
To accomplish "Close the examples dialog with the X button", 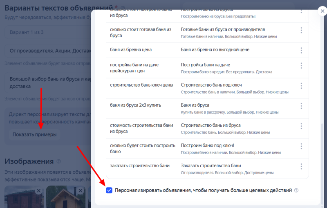I will [323, 11].
